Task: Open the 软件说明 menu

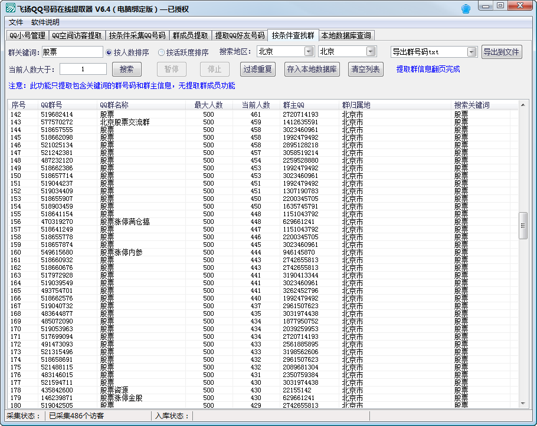Action: [45, 22]
